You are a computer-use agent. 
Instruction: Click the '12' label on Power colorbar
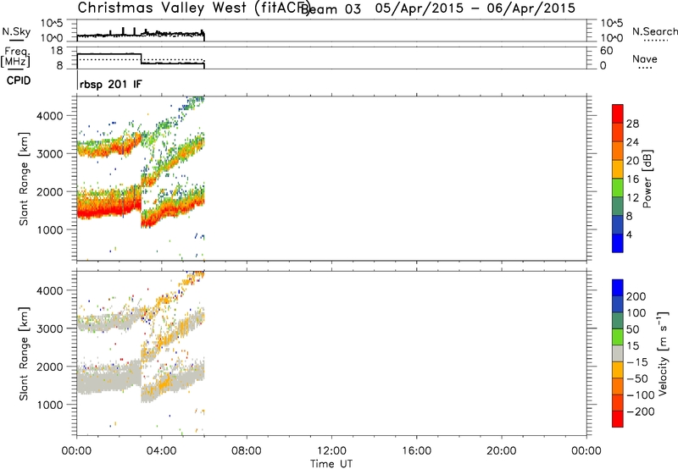632,198
